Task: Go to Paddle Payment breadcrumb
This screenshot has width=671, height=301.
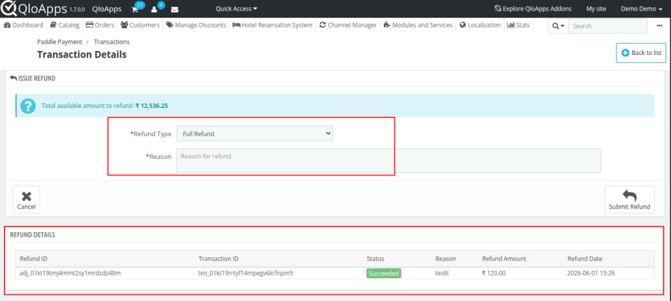Action: (60, 42)
